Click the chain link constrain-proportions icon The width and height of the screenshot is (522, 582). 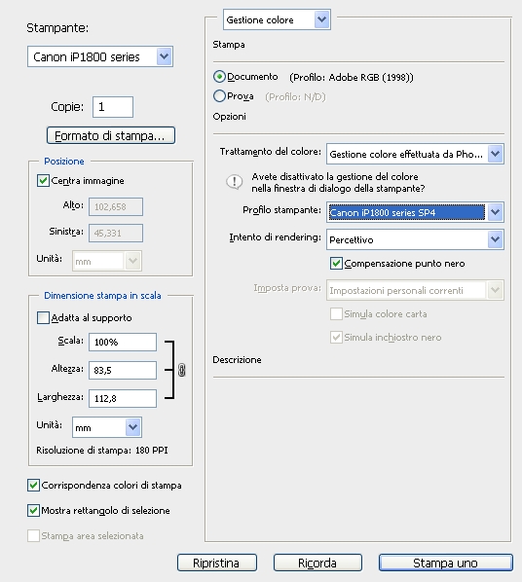click(181, 370)
